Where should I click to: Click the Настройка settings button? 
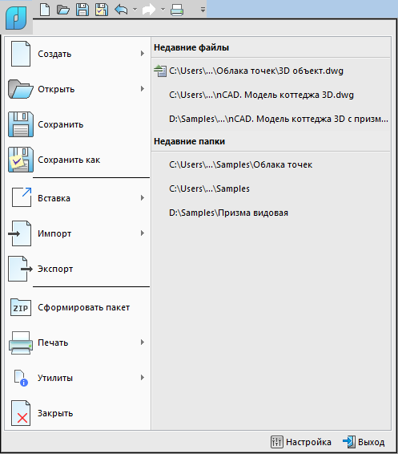click(301, 442)
